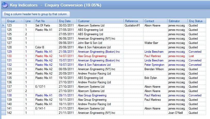Click the 'Drag a column header here' group panel

[36, 14]
